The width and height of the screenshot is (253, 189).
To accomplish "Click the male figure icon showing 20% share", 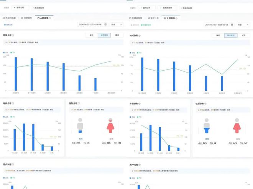I will (80, 126).
